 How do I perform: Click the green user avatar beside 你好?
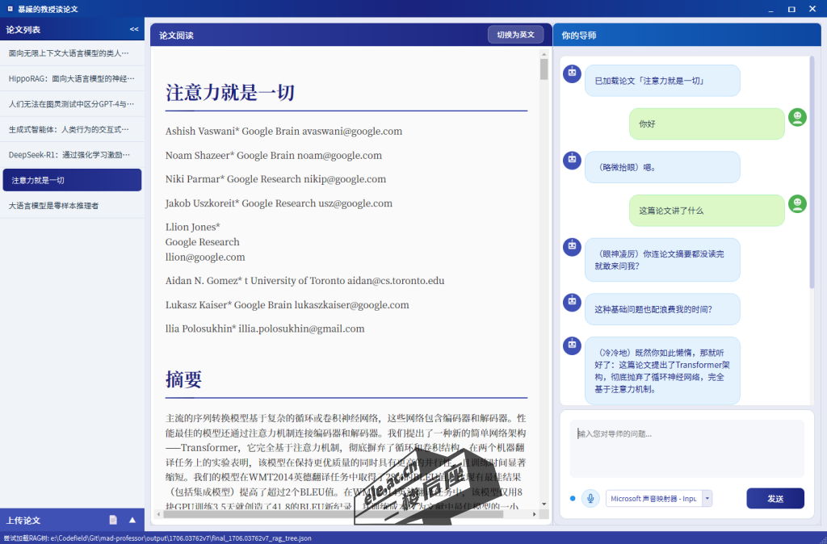[797, 117]
